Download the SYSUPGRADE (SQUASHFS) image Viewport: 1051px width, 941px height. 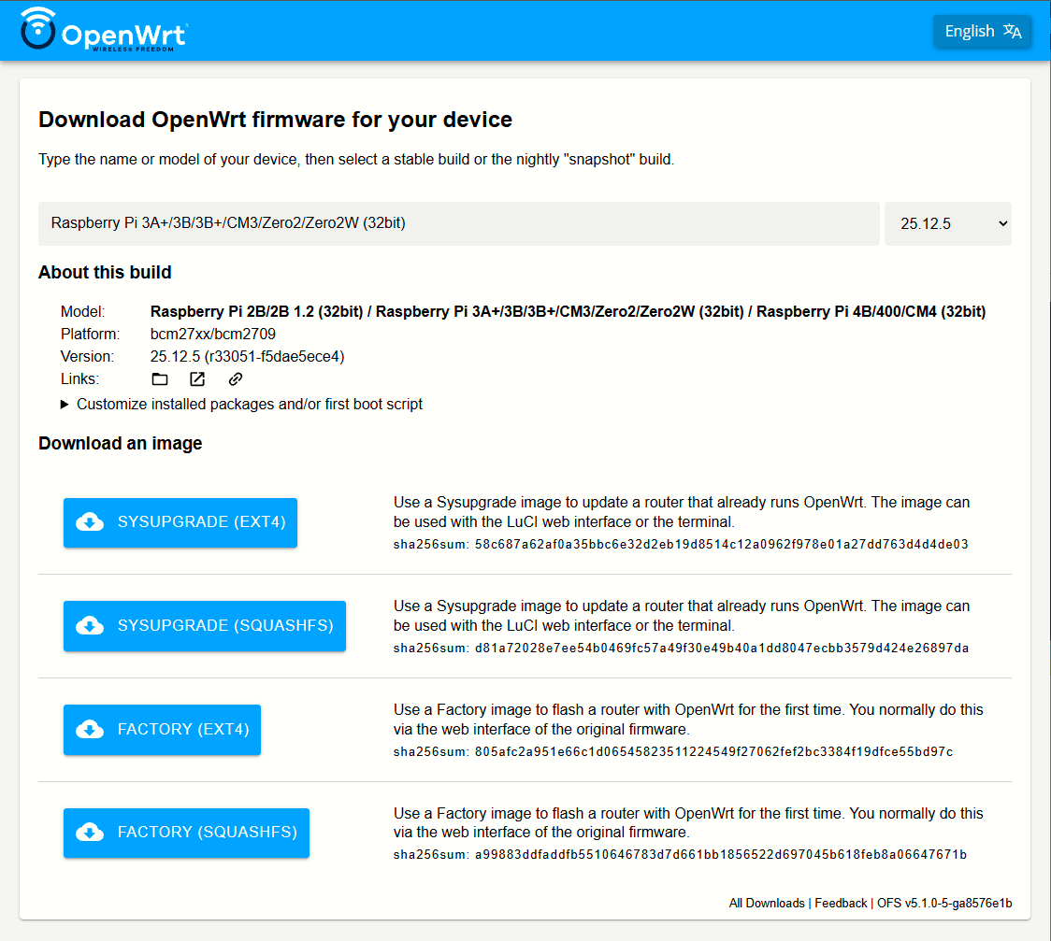click(205, 625)
